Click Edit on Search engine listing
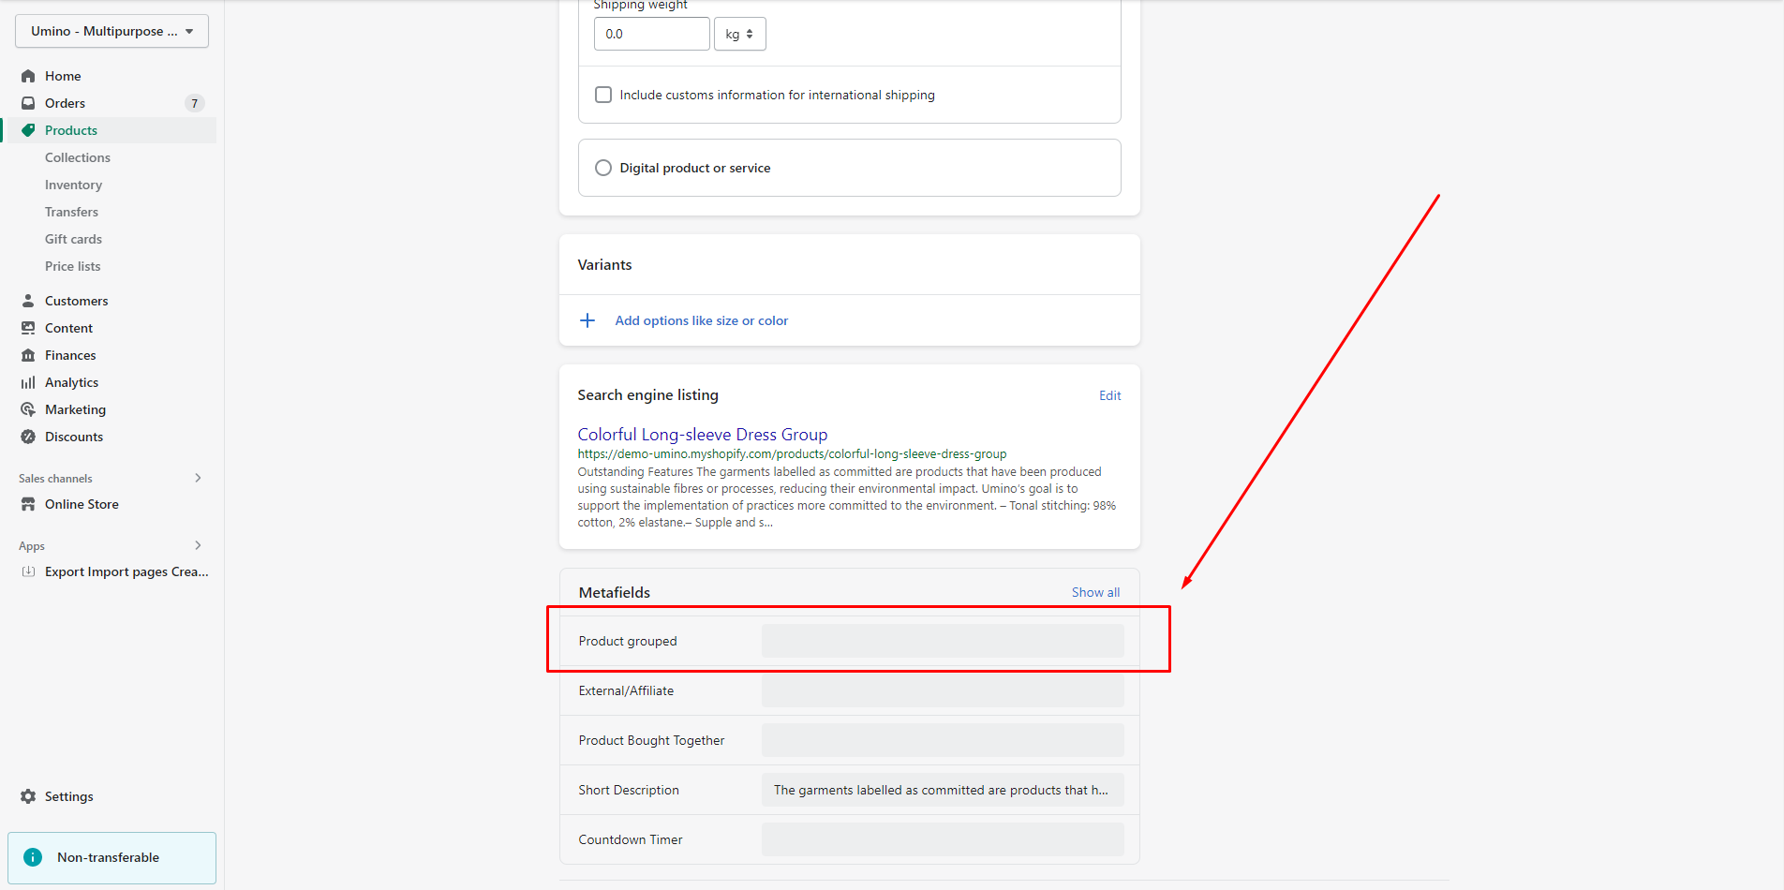This screenshot has width=1784, height=890. click(x=1109, y=395)
